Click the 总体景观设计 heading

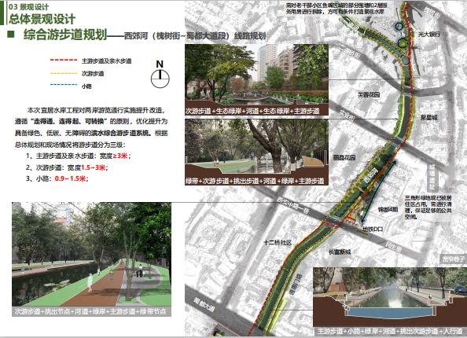[42, 19]
